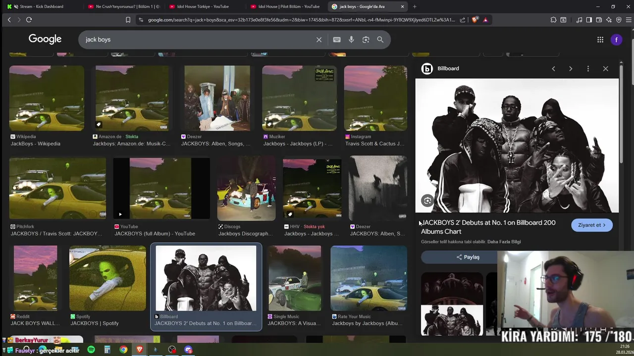
Task: Click the Ziyaret et button
Action: point(592,225)
